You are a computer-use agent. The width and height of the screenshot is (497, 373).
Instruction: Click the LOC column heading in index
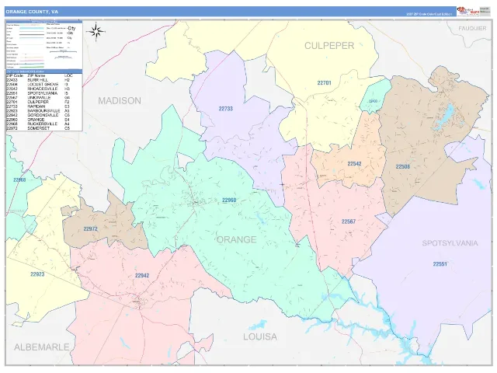point(68,76)
